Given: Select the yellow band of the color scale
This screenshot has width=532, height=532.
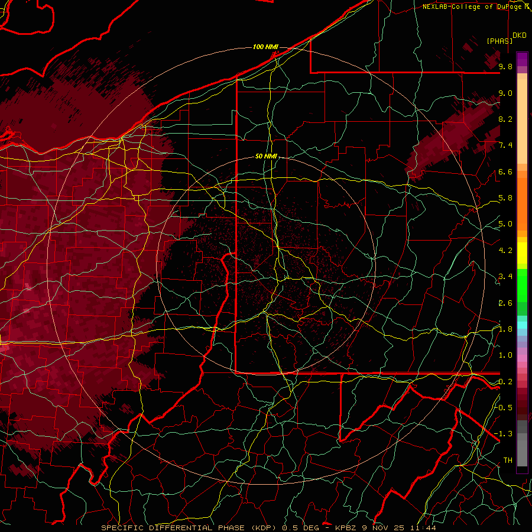Looking at the screenshot, I should (x=522, y=253).
